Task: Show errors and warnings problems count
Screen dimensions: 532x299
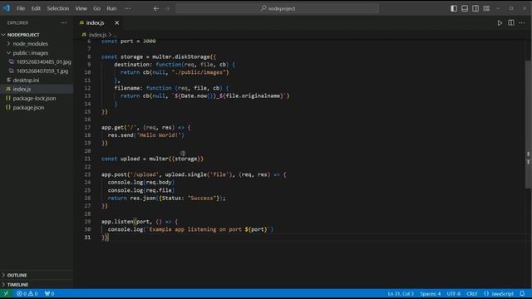Action: pos(27,293)
